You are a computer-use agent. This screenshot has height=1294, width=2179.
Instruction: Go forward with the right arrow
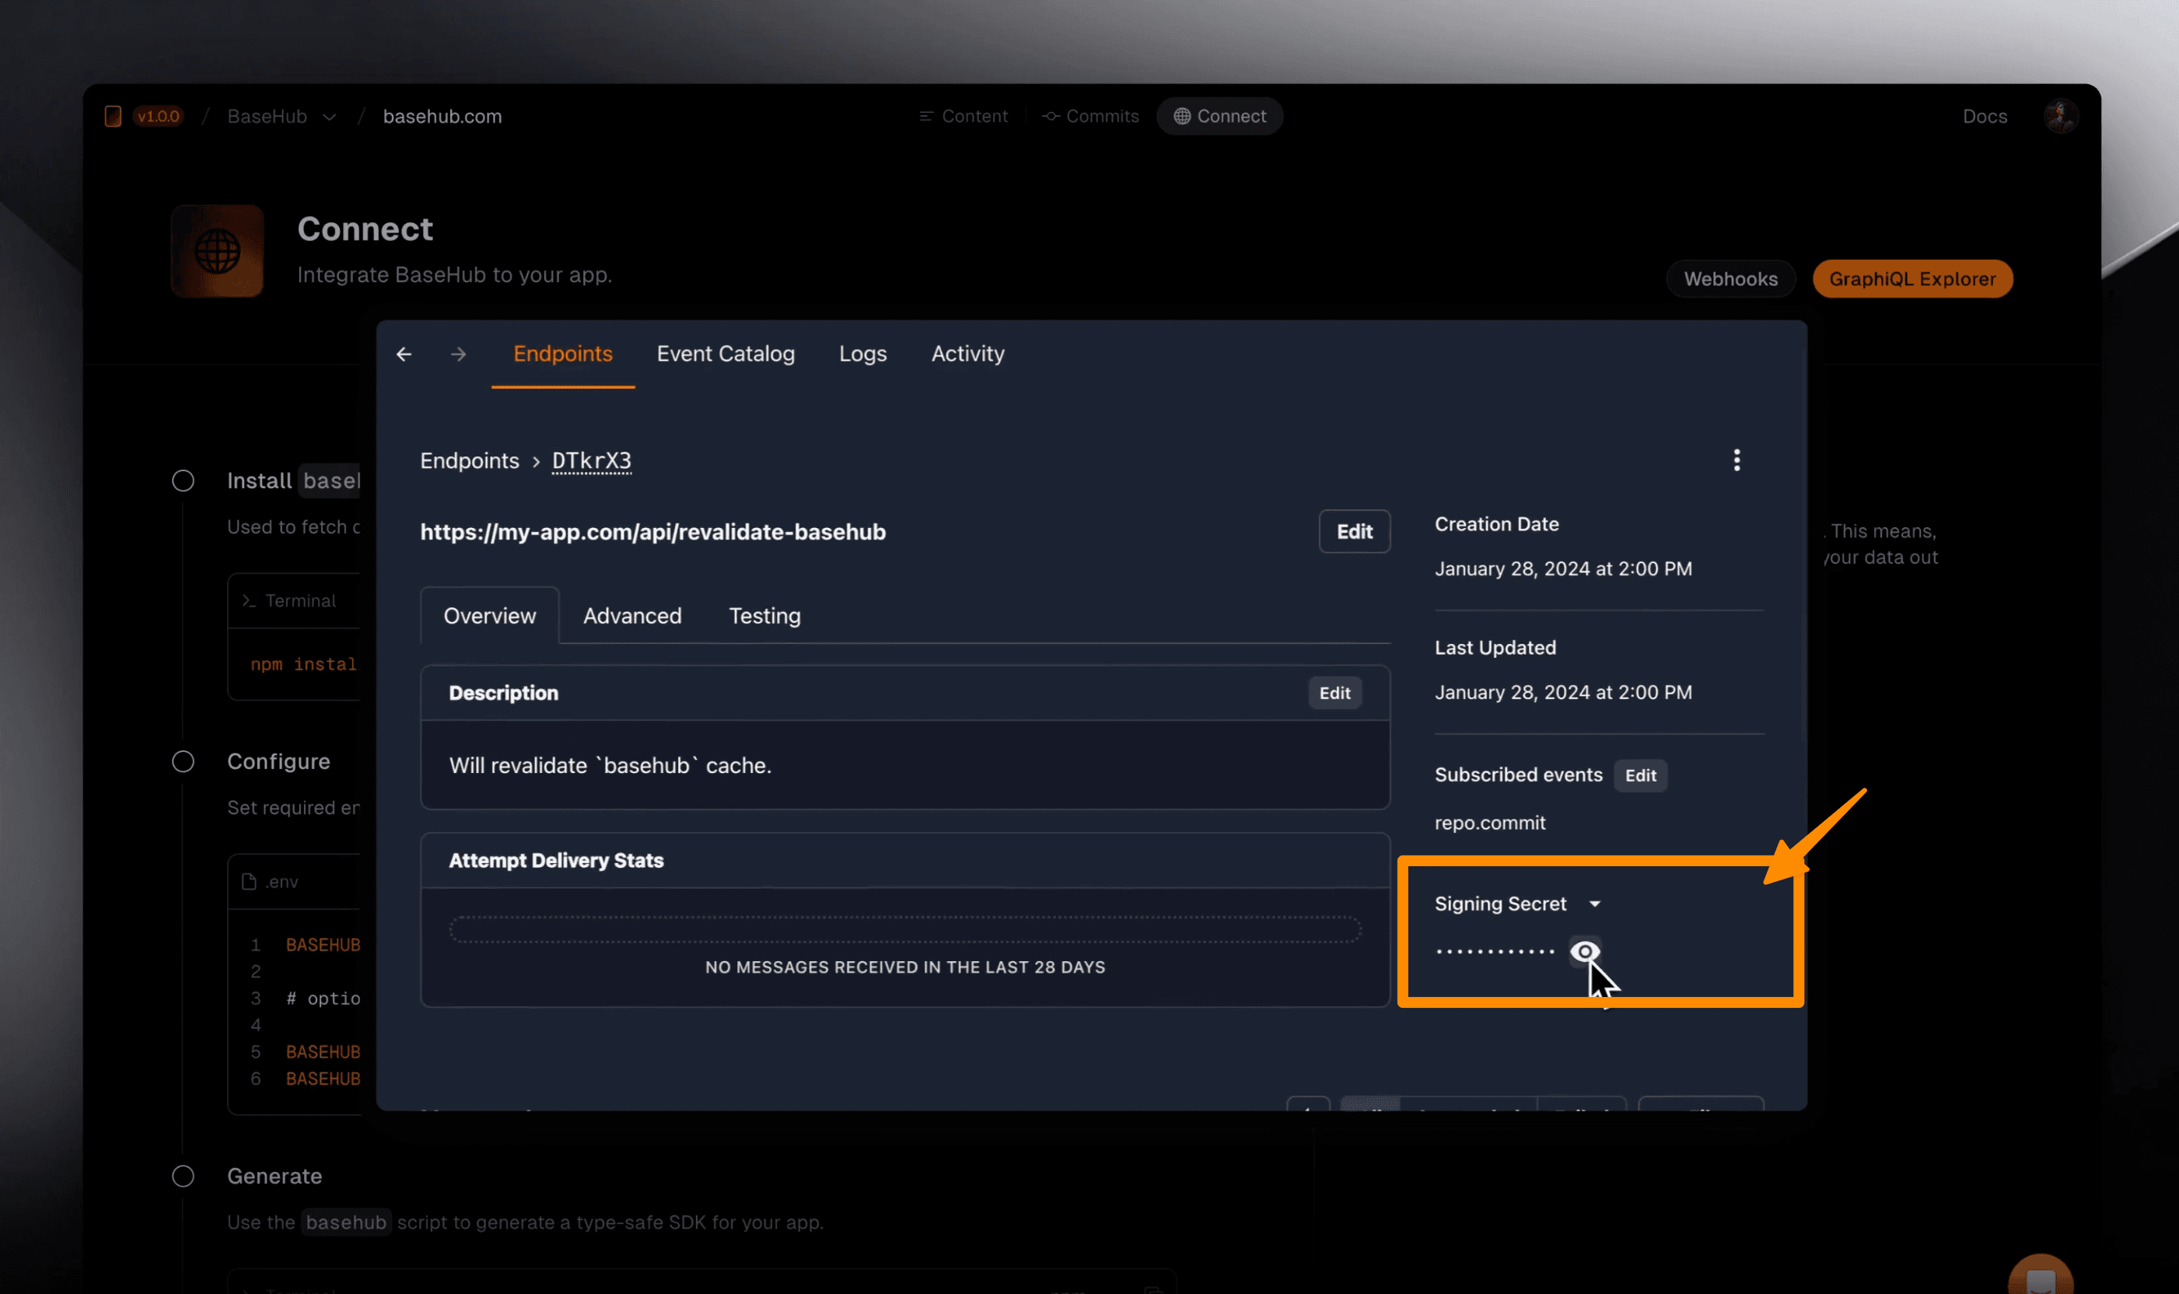(x=459, y=354)
